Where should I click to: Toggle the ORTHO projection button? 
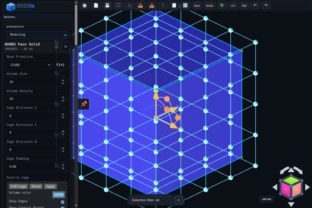pyautogui.click(x=267, y=199)
